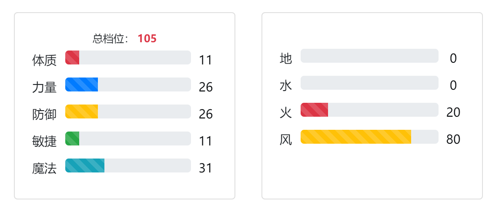Click the 总档位 label
The image size is (489, 206).
click(x=111, y=39)
